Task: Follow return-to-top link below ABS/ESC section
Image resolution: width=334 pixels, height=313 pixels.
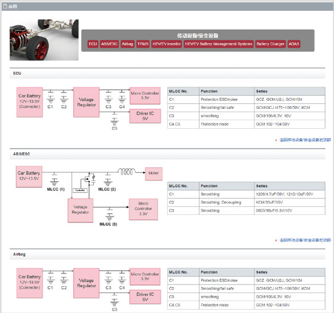Action: (x=305, y=240)
